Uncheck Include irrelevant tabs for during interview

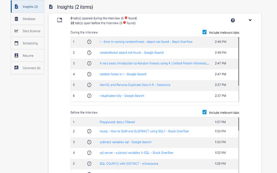tap(204, 32)
